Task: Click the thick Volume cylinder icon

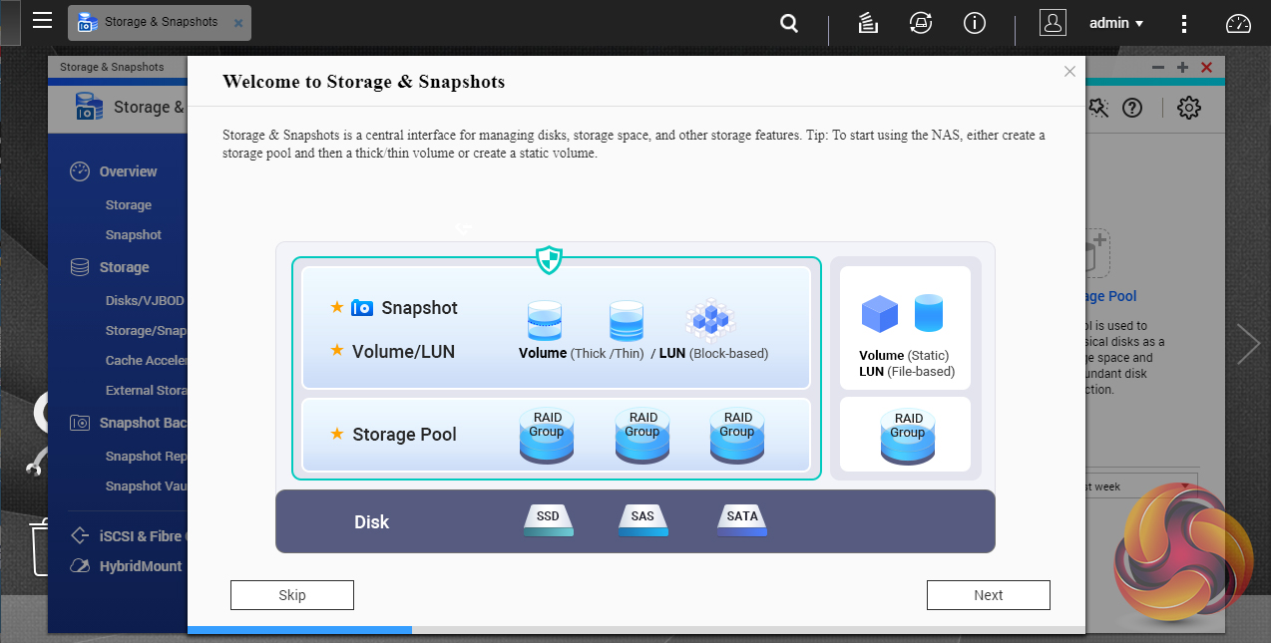Action: point(546,321)
